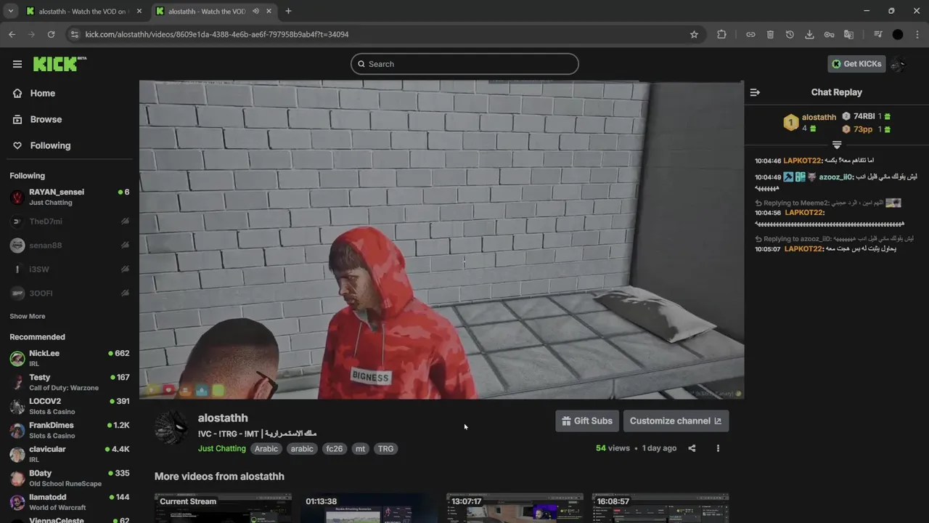Screen dimensions: 929x523
Task: Open Browse in the sidebar
Action: (x=46, y=119)
